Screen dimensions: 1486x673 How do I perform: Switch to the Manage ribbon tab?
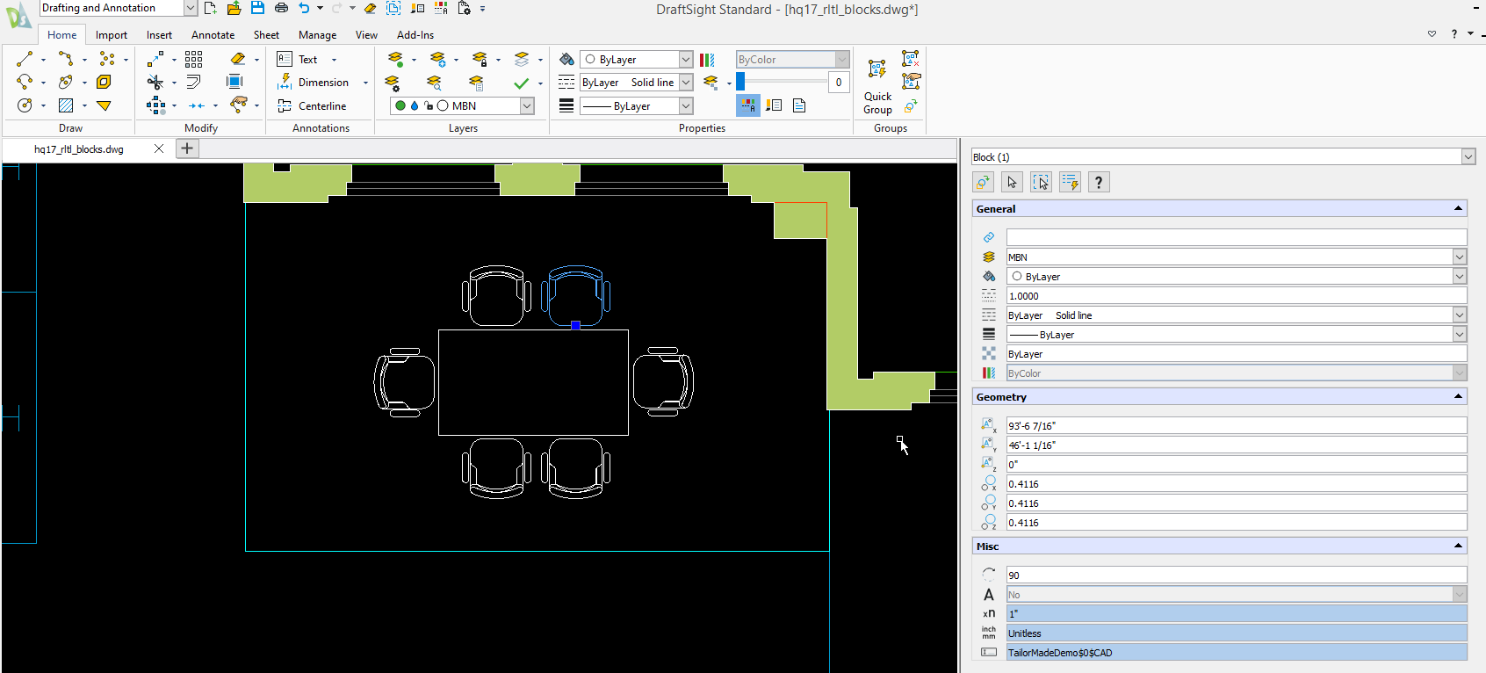[x=317, y=35]
